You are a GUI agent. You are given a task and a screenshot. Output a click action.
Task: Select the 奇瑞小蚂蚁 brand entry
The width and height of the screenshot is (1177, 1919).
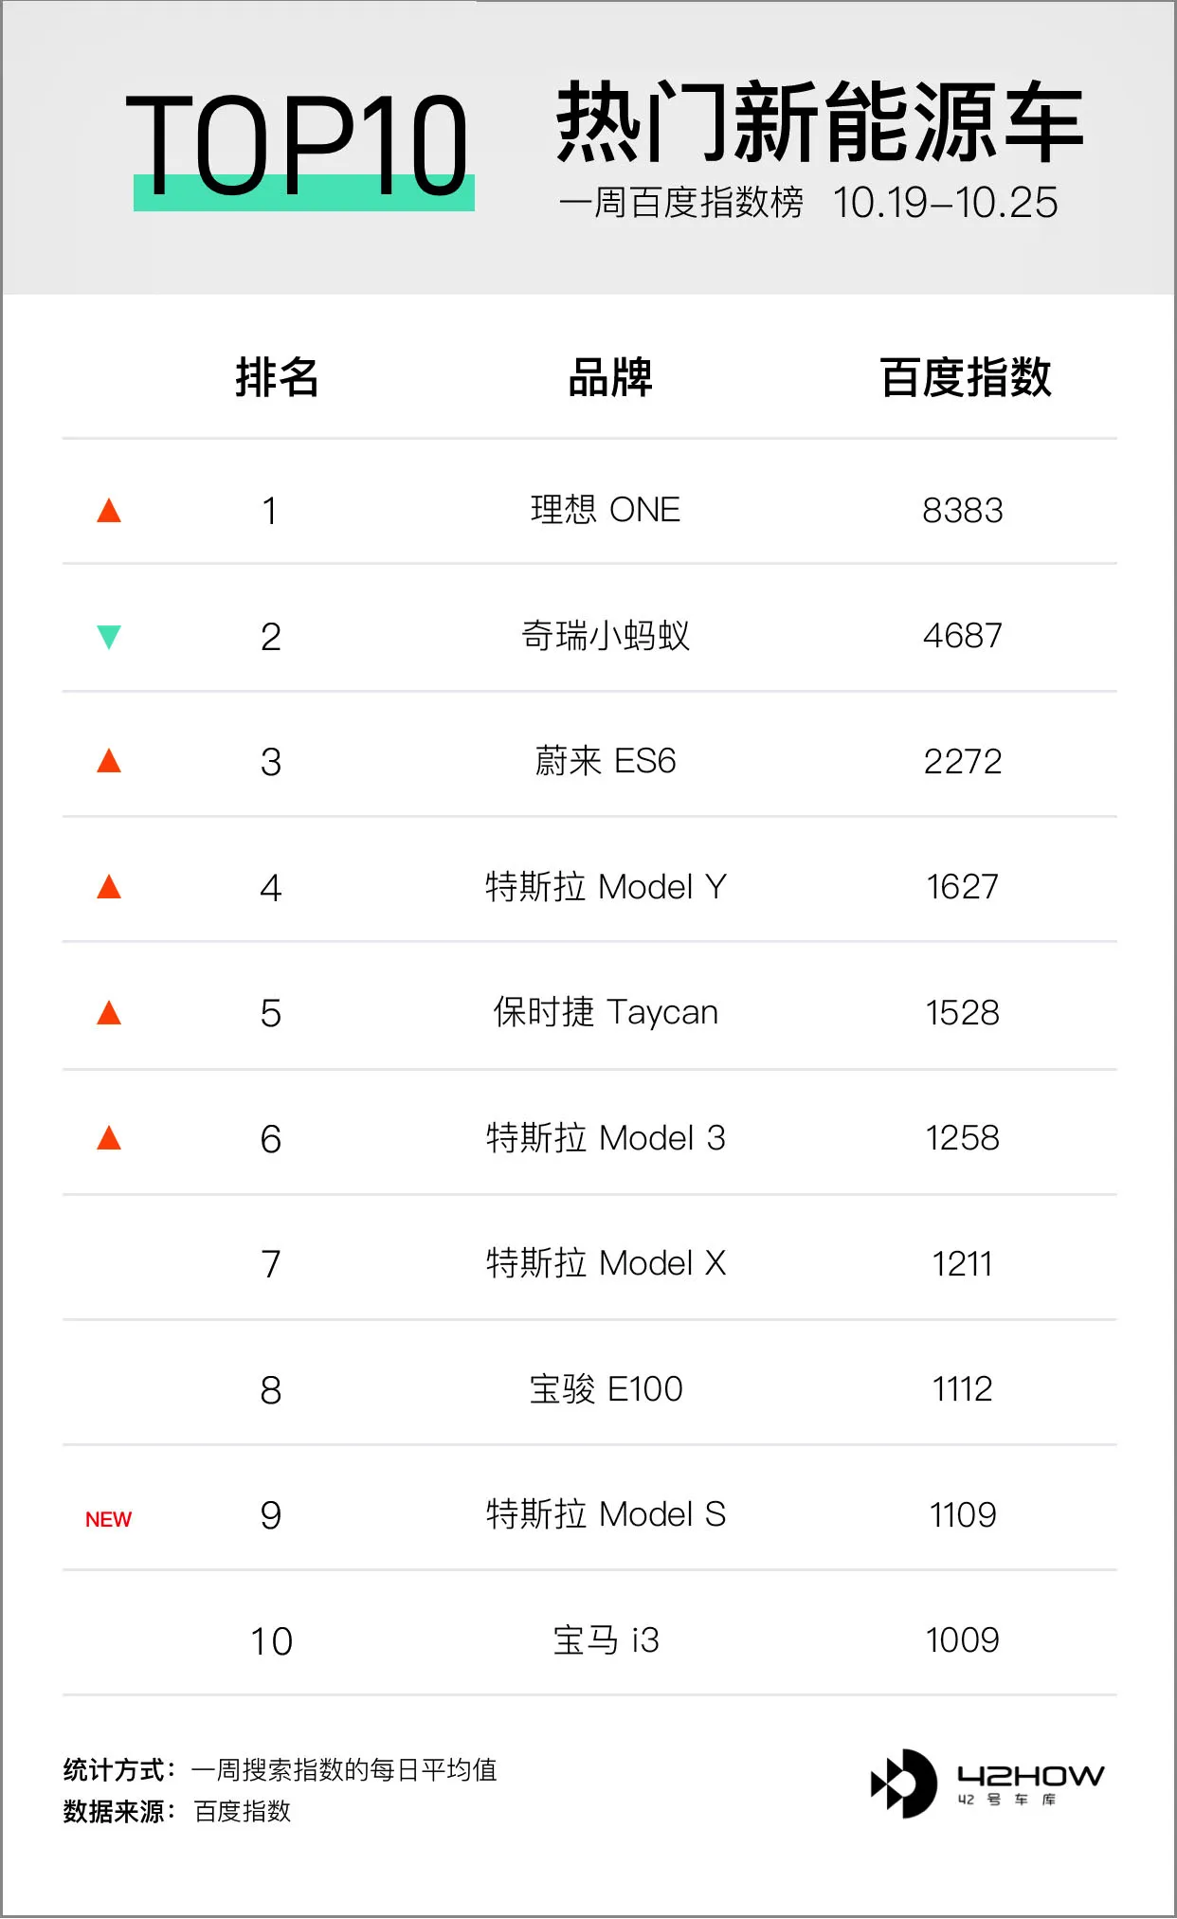[606, 635]
